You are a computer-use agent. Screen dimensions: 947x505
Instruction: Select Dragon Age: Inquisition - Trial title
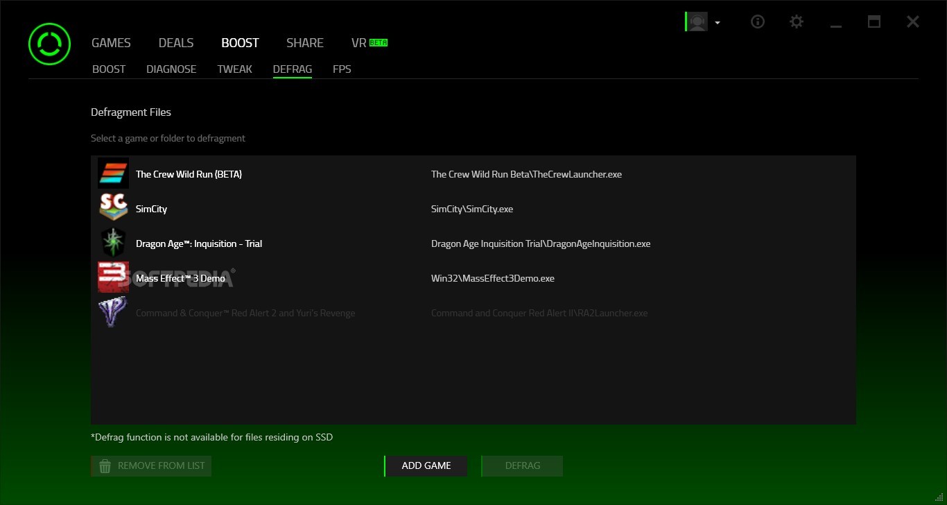tap(199, 243)
